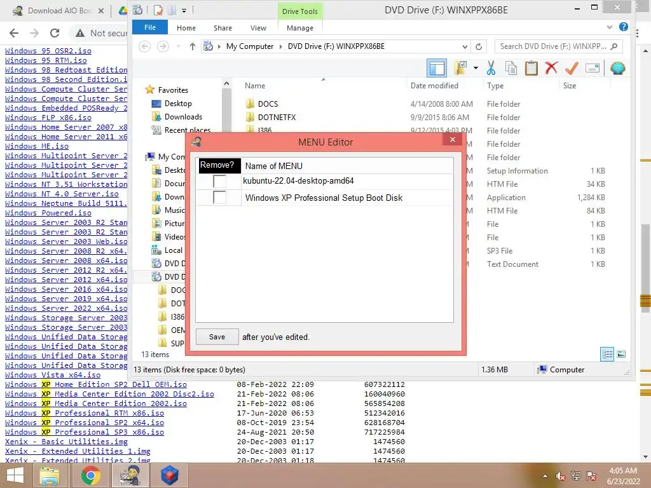The image size is (651, 488).
Task: Open File Explorer from the taskbar
Action: 50,475
